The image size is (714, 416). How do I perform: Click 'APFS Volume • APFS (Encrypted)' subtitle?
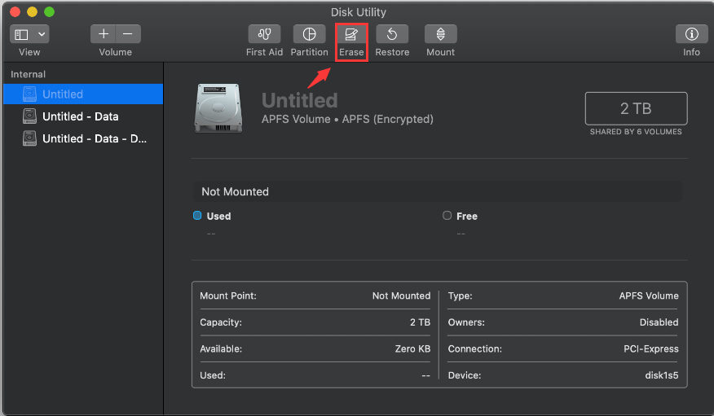click(347, 119)
